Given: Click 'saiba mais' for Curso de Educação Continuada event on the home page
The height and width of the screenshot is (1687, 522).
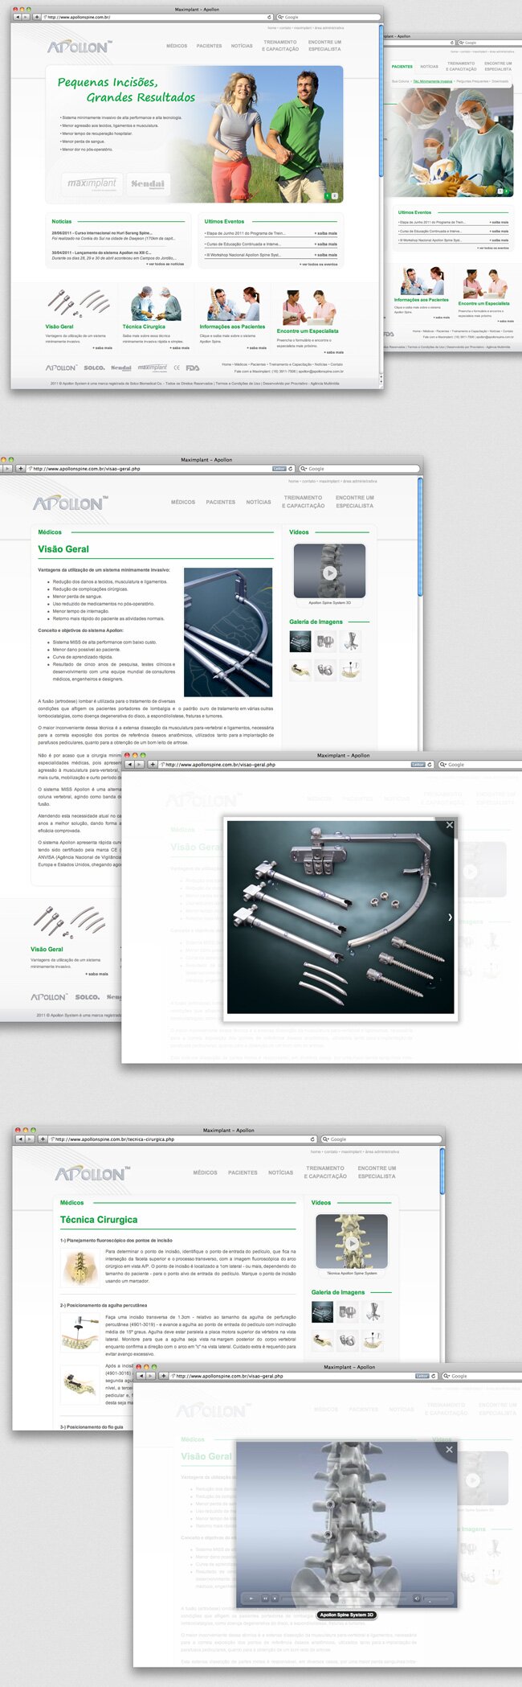Looking at the screenshot, I should (x=326, y=244).
